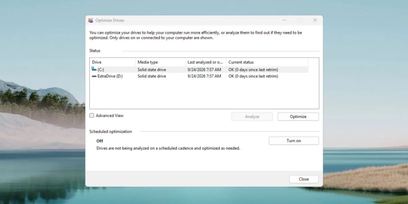The width and height of the screenshot is (408, 204).
Task: Click the 9/24/2026 7:57 AM date for ExtraDrive (D:)
Action: click(x=204, y=76)
